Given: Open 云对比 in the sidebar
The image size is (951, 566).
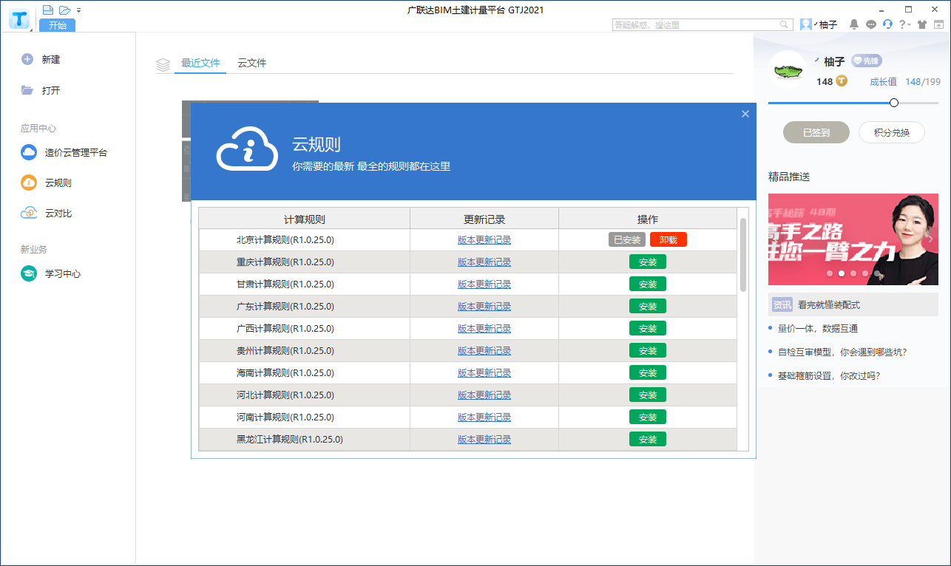Looking at the screenshot, I should (x=47, y=213).
